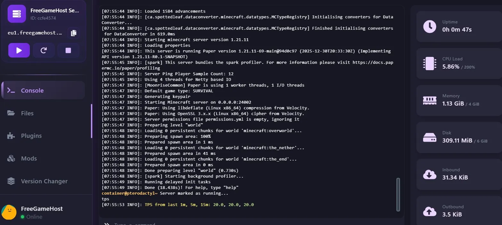This screenshot has width=502, height=225.
Task: Click the 'Server Ping Player Sample Count: 12' line
Action: [x=167, y=74]
